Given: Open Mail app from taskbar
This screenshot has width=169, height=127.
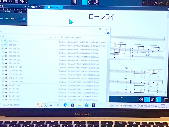Looking at the screenshot, I should pyautogui.click(x=87, y=105).
